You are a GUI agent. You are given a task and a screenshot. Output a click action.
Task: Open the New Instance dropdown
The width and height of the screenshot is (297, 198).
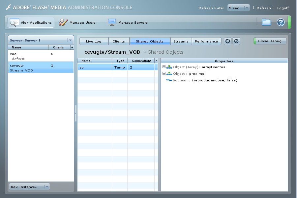click(29, 187)
